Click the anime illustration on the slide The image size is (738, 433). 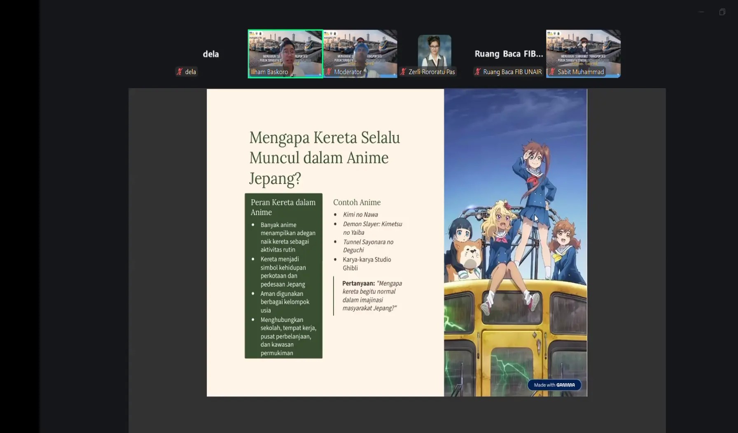[x=516, y=243]
